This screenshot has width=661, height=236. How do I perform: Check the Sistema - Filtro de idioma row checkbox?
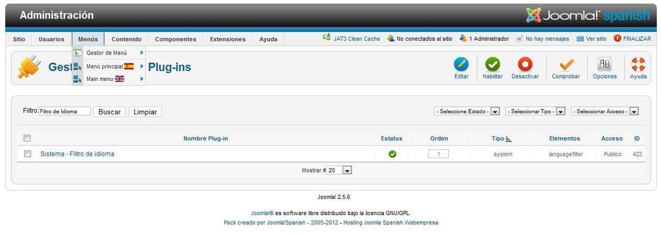[x=28, y=154]
